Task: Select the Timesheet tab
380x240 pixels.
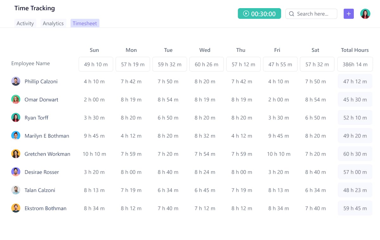Action: tap(85, 23)
